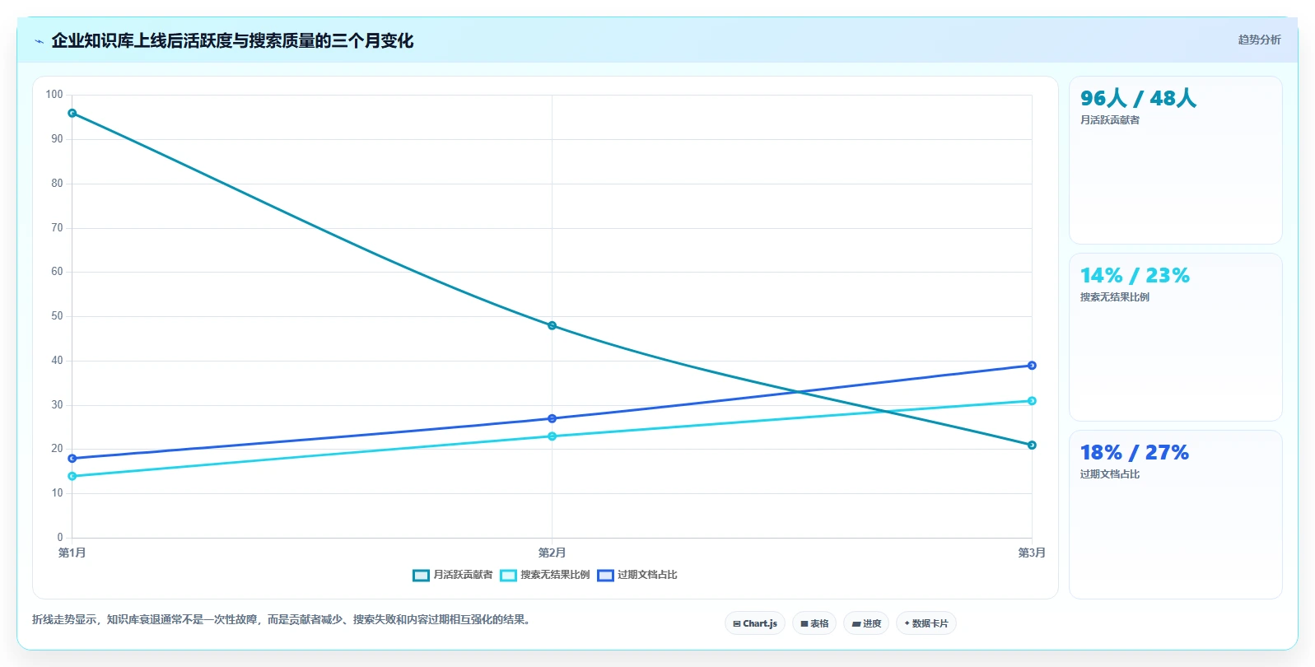The image size is (1315, 667).
Task: Click the lightning icon beside the dashboard title
Action: (x=39, y=41)
